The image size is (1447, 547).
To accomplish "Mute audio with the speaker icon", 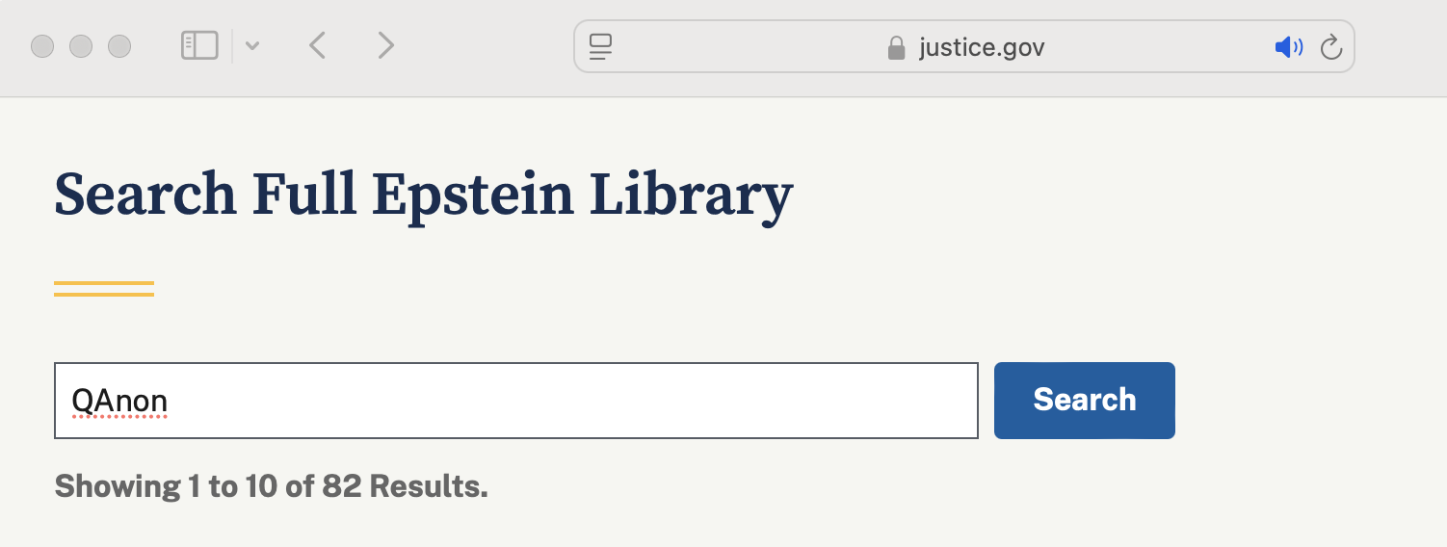I will (x=1288, y=46).
